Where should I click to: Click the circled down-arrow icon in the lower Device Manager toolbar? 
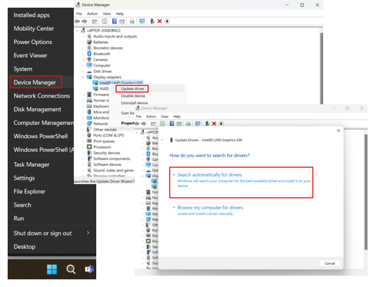(221, 123)
